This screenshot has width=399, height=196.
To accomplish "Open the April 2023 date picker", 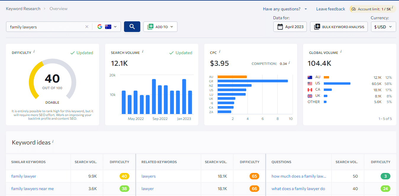I will point(290,27).
